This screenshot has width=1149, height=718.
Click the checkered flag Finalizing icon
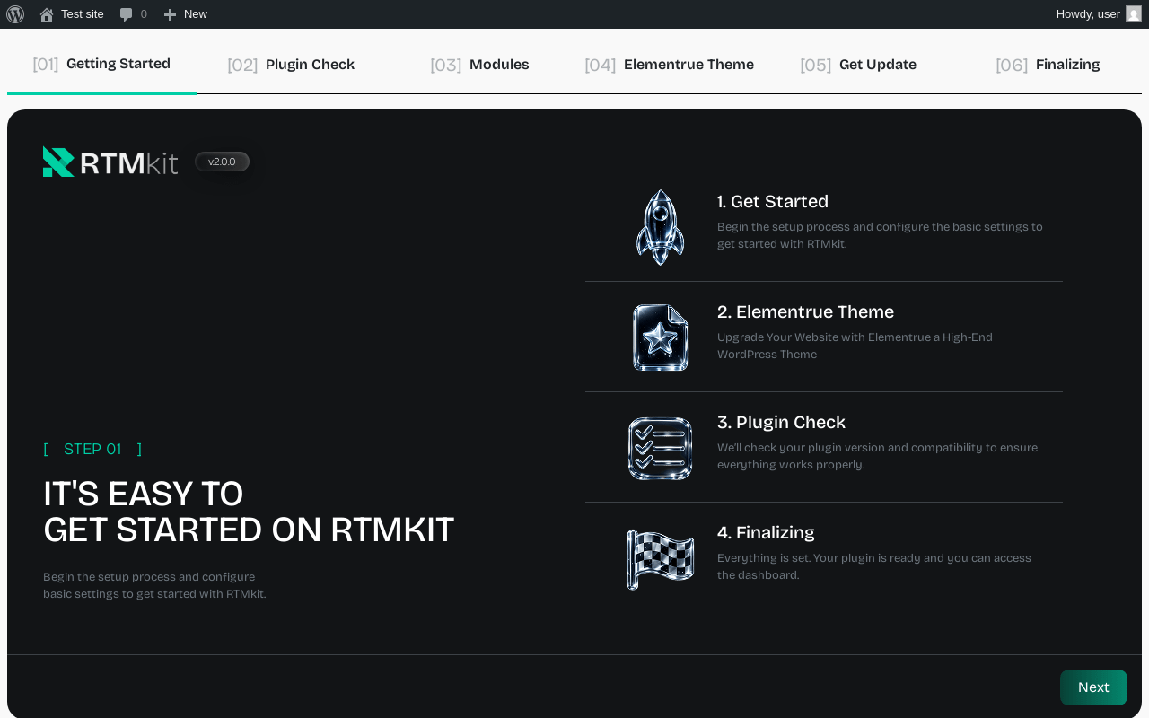coord(661,558)
